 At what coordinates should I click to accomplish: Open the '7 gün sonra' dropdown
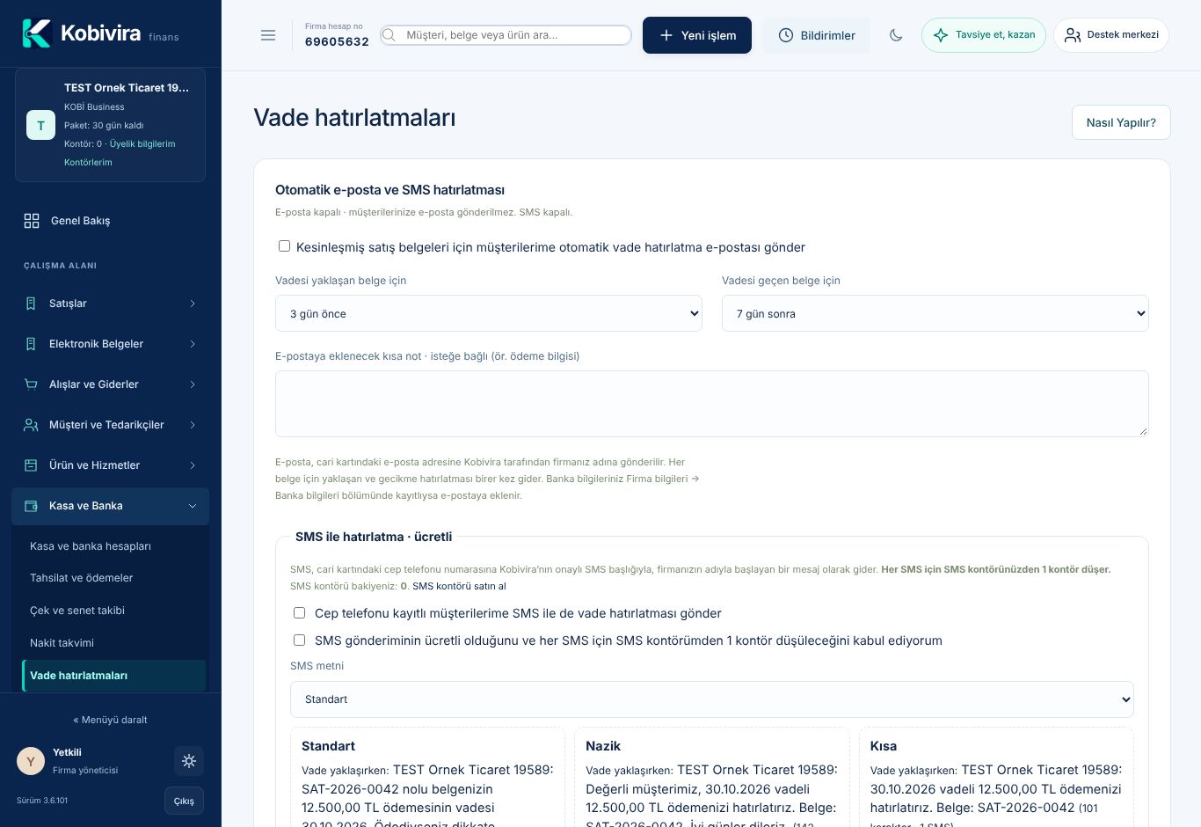tap(935, 313)
